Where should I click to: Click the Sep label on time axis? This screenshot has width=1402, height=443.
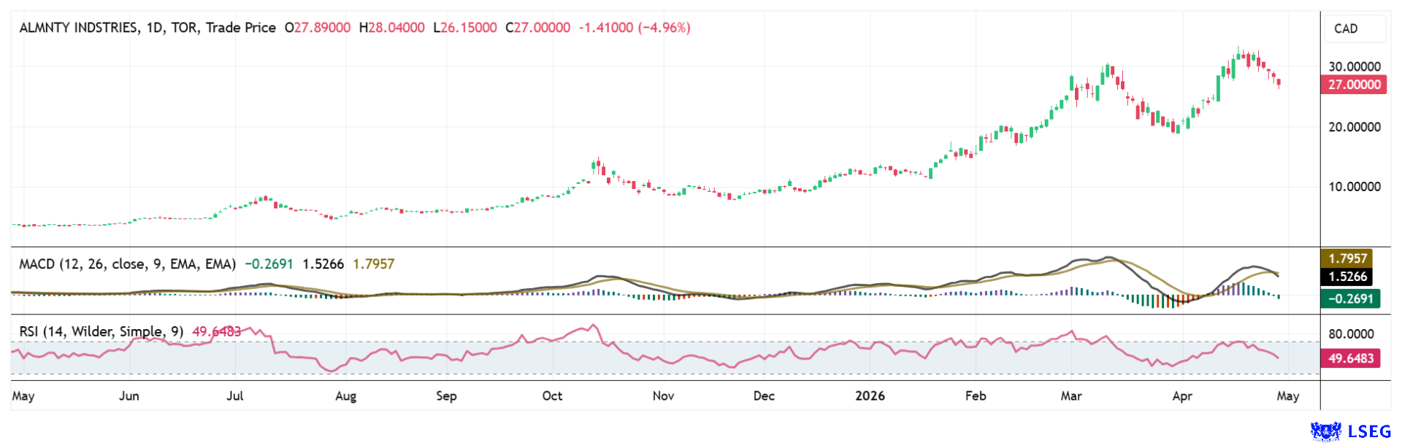[x=446, y=396]
